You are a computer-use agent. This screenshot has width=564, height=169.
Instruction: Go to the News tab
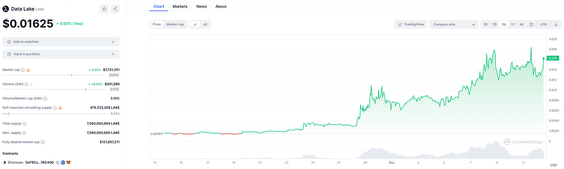click(201, 6)
